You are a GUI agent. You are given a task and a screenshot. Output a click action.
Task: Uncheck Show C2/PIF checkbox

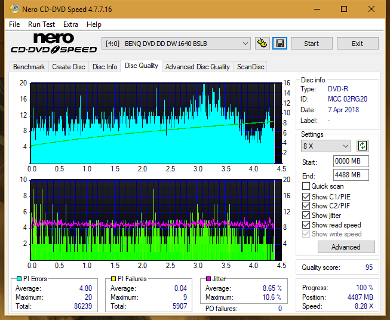(306, 206)
